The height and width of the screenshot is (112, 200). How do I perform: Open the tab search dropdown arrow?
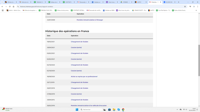point(2,2)
